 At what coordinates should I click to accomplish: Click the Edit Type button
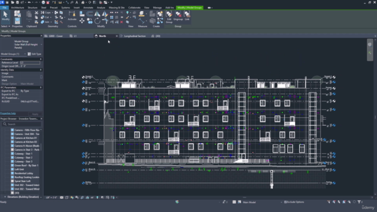34,54
